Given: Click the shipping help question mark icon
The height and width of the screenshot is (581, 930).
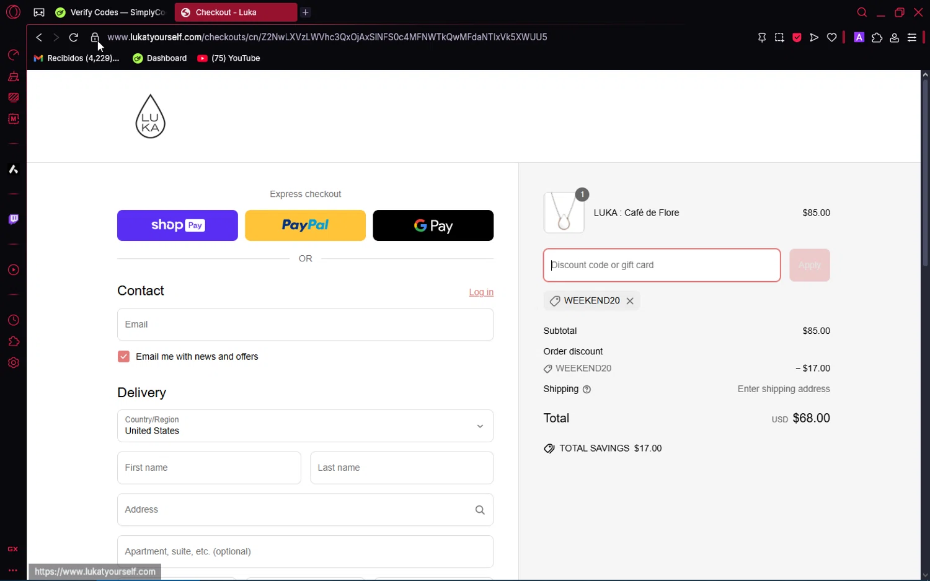Looking at the screenshot, I should [x=587, y=390].
